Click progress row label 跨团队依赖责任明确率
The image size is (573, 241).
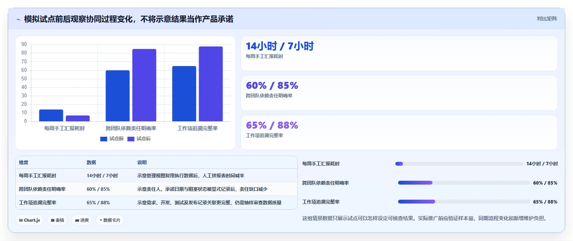click(326, 183)
